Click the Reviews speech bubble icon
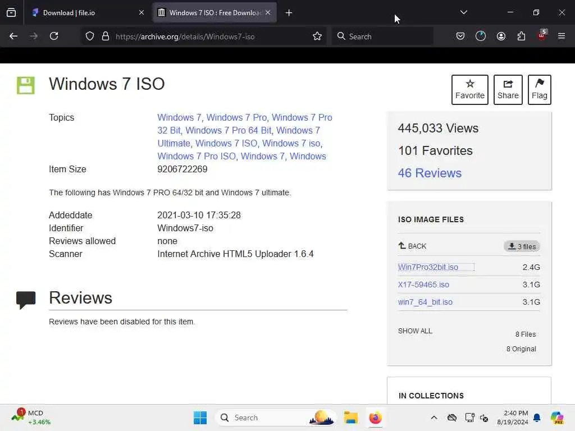 [x=26, y=300]
